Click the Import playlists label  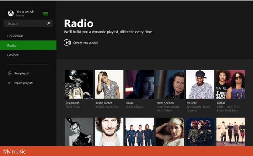tap(23, 83)
